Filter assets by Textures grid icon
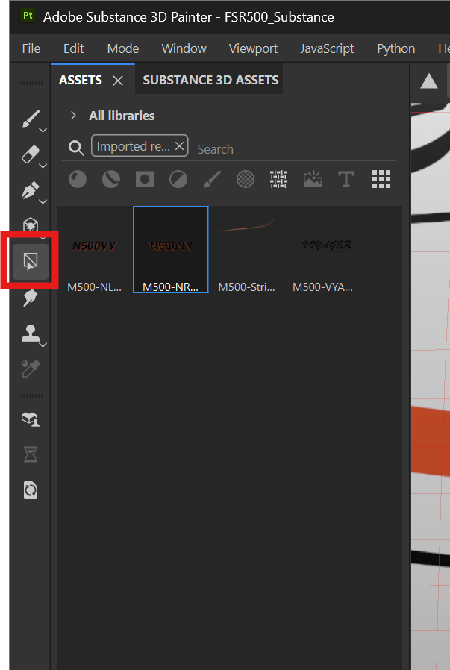The width and height of the screenshot is (450, 670). [x=278, y=179]
